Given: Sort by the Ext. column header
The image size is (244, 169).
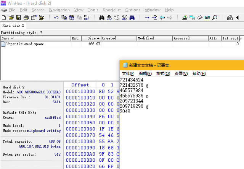Looking at the screenshot, I should 76,38.
